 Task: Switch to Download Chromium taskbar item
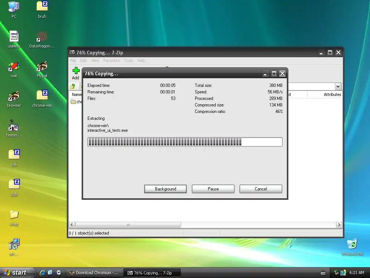[x=94, y=273]
